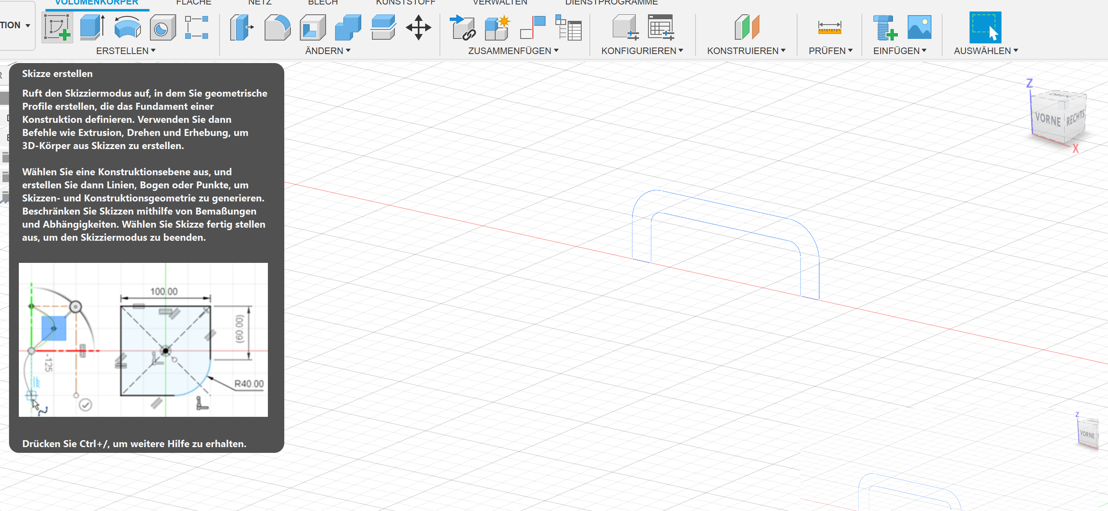Activate the Abrunden (fillet) tool
Screen dimensions: 1108x511
point(277,27)
